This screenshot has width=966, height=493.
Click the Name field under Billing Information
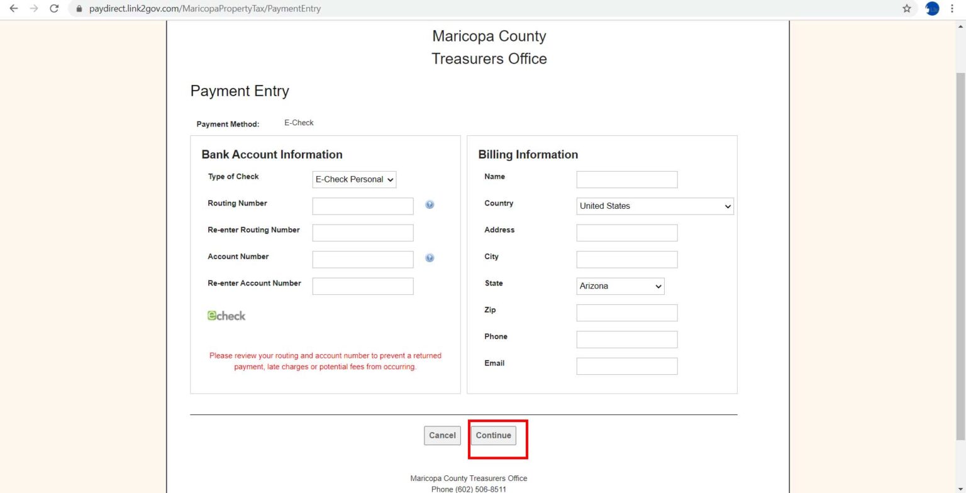[626, 179]
